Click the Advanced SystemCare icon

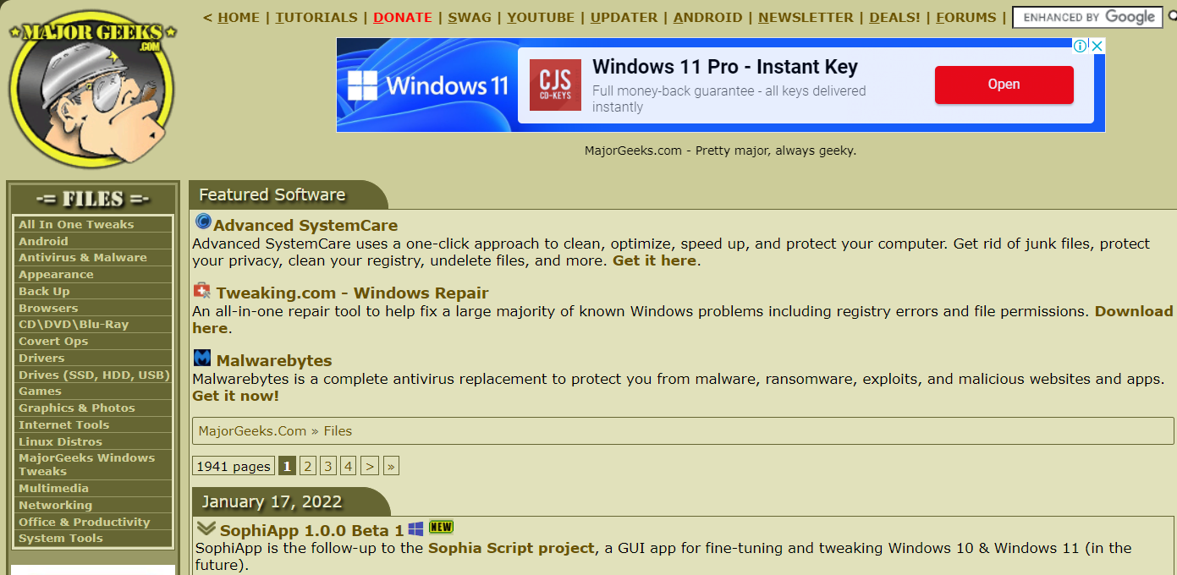pyautogui.click(x=203, y=222)
